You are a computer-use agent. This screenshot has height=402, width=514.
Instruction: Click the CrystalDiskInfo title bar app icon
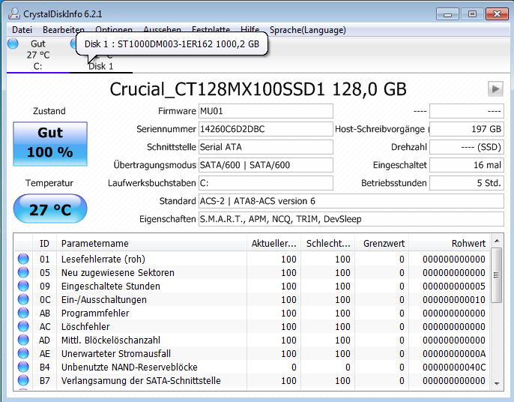(x=14, y=13)
